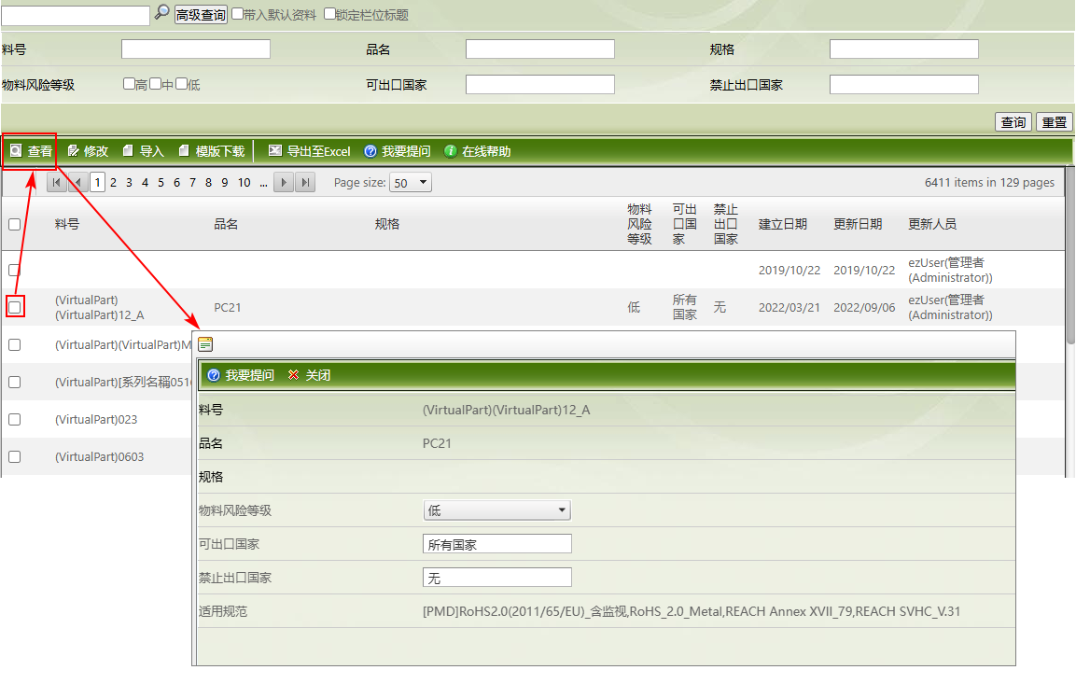Click the PC21 cell in table

227,307
